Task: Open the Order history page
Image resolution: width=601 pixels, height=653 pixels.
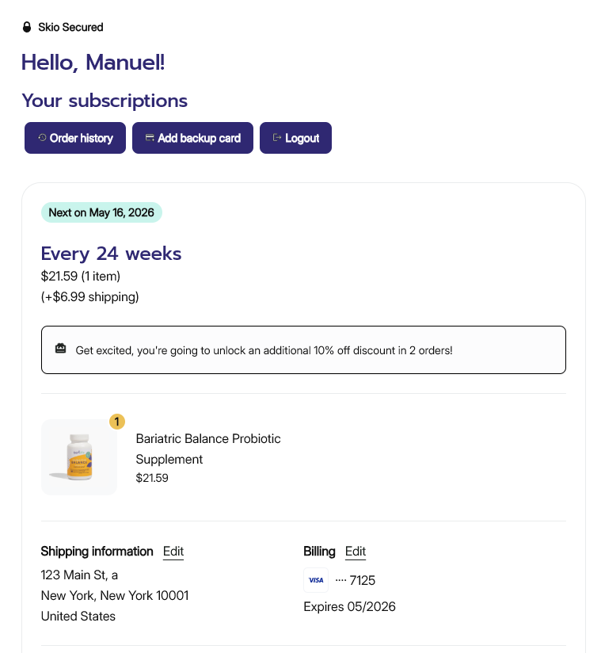Action: (75, 138)
